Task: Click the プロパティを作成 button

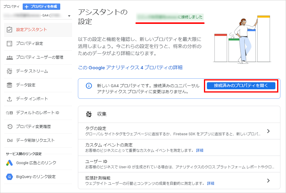Action: point(41,6)
